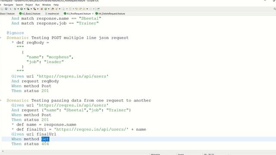
Task: Click the Run External Tools icon
Action: [x=34, y=9]
